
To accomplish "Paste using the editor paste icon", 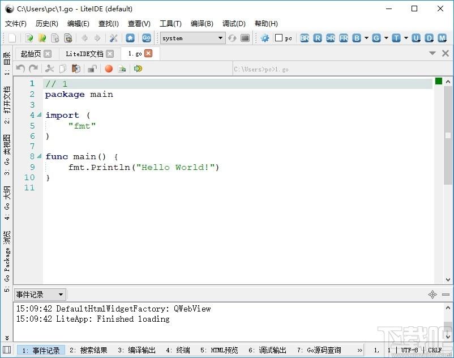I will point(76,69).
